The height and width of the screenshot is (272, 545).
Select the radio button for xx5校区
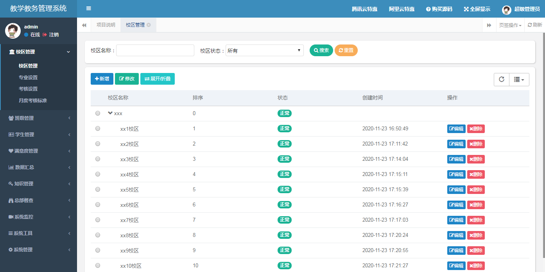(x=97, y=189)
